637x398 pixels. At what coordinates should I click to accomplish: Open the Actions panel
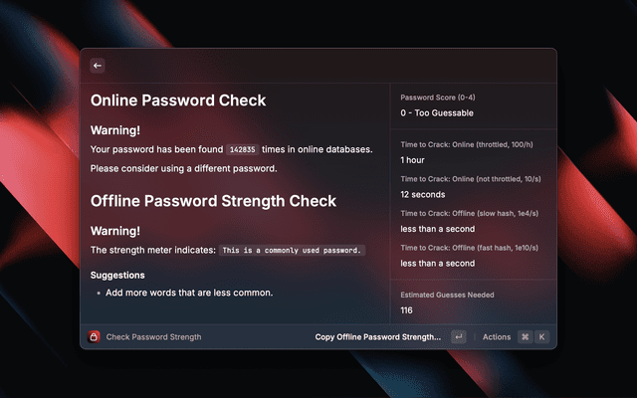(497, 337)
